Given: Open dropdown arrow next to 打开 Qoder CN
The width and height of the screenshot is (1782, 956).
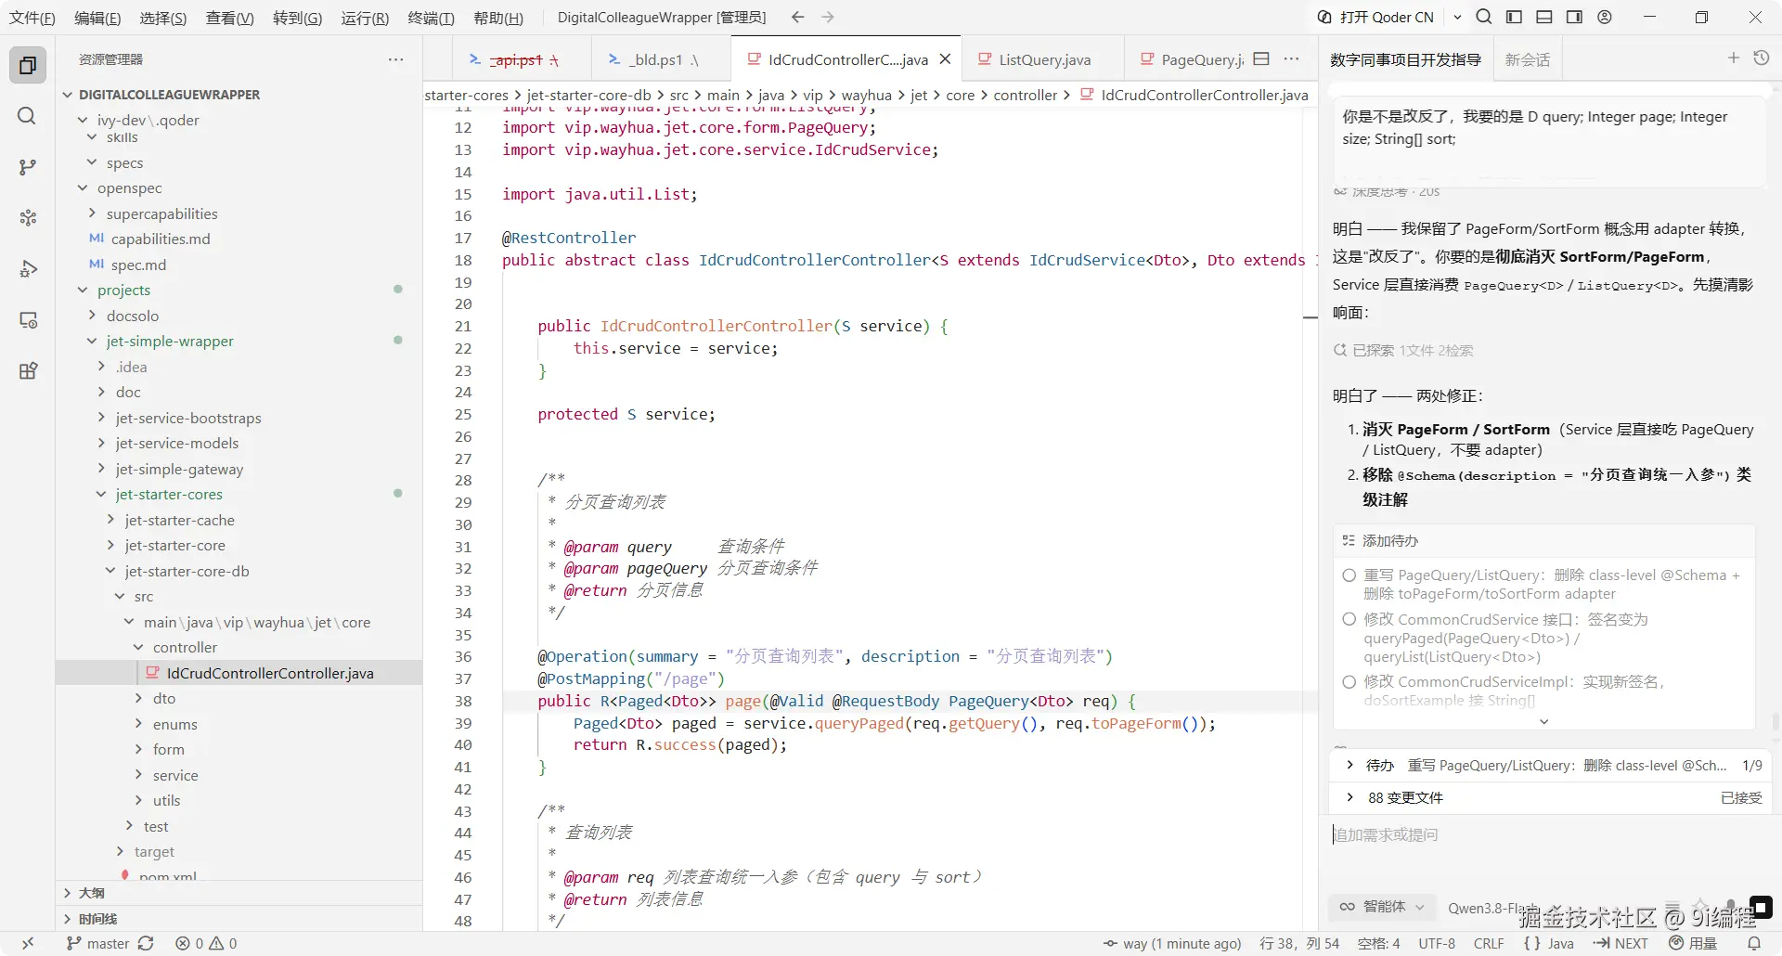Looking at the screenshot, I should 1457,17.
